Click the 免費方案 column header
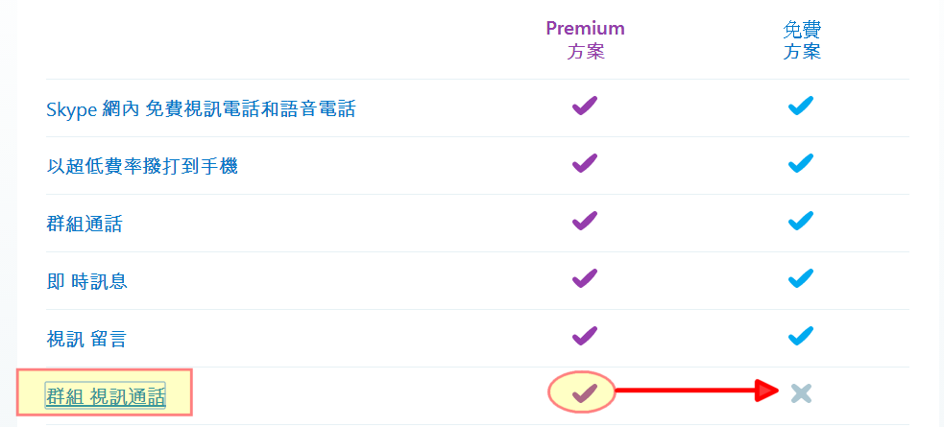Screen dimensions: 944x427 tap(801, 39)
